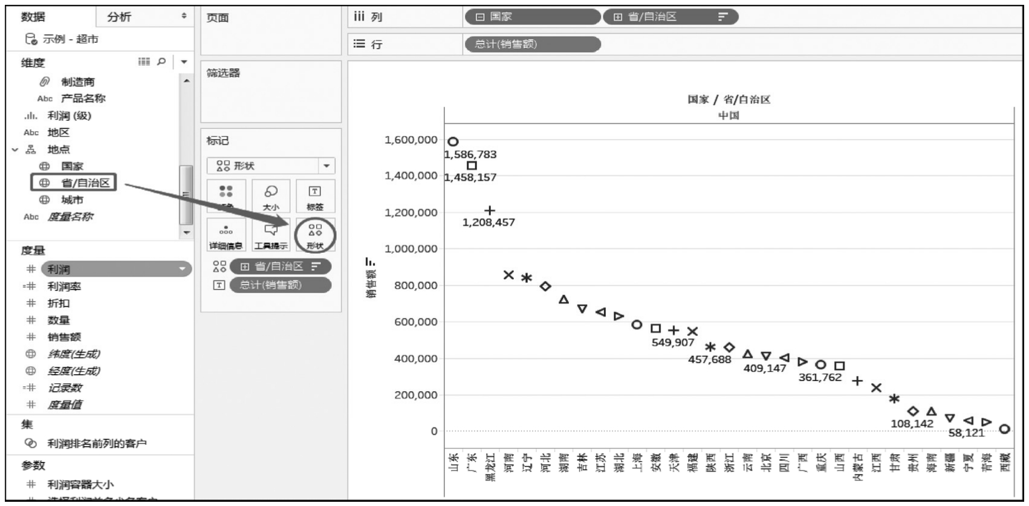1029x506 pixels.
Task: Select the 总计(销售额) pill on the rows shelf
Action: [x=532, y=44]
